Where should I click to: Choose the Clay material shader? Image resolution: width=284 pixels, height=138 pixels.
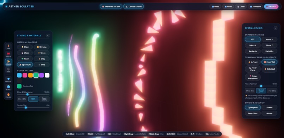42,59
